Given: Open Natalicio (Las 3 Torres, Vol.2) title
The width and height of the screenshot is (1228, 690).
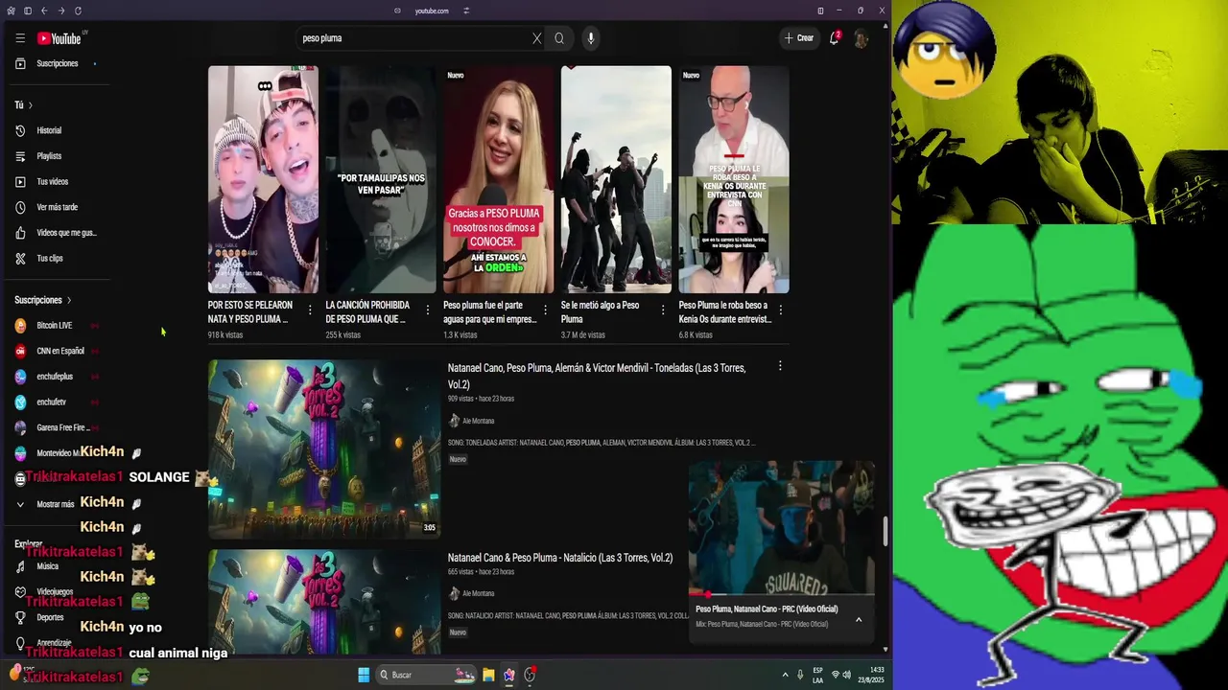Looking at the screenshot, I should point(560,558).
